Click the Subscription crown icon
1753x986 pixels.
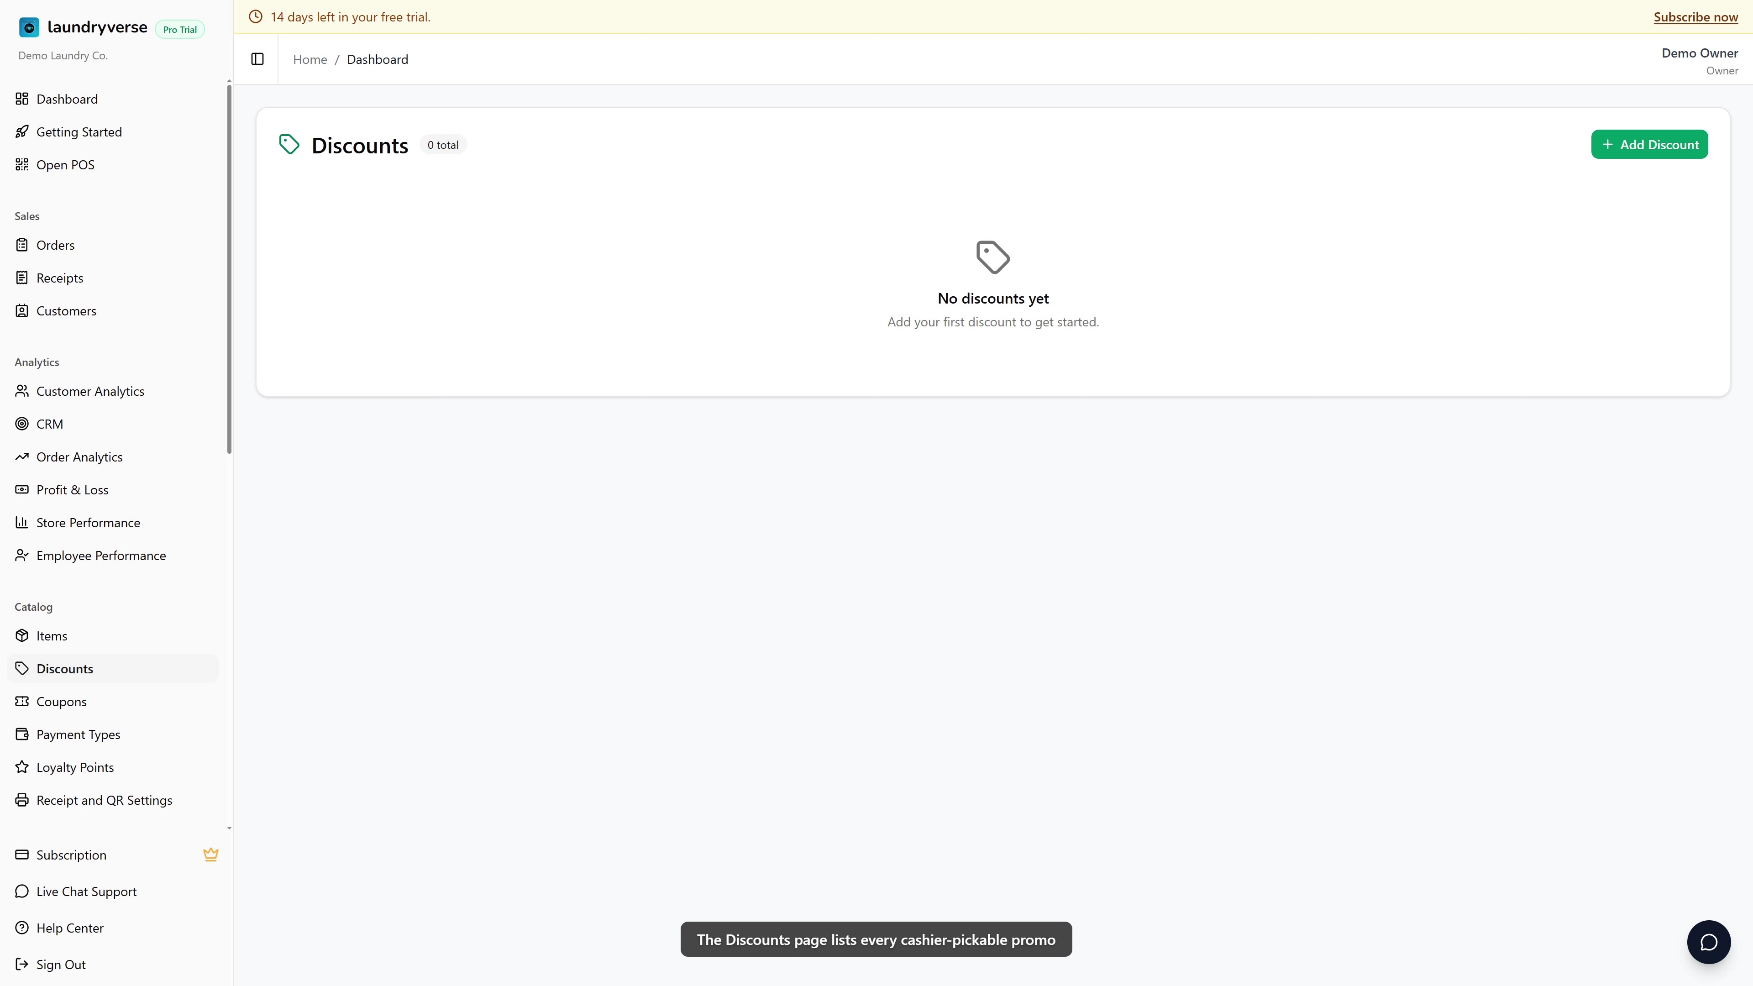tap(211, 855)
